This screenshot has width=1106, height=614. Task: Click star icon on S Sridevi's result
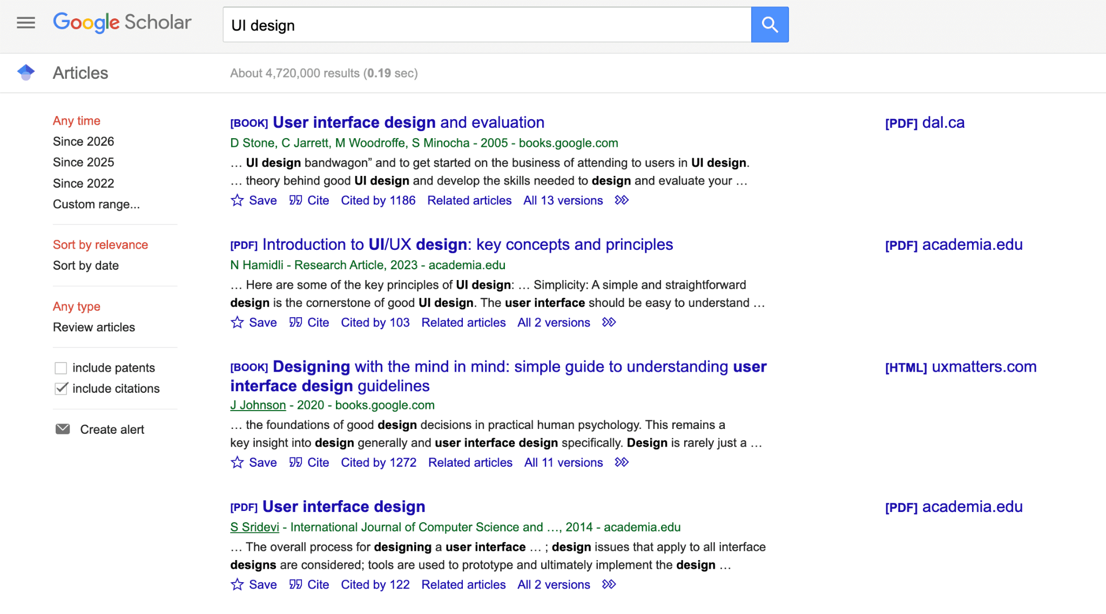click(x=237, y=585)
